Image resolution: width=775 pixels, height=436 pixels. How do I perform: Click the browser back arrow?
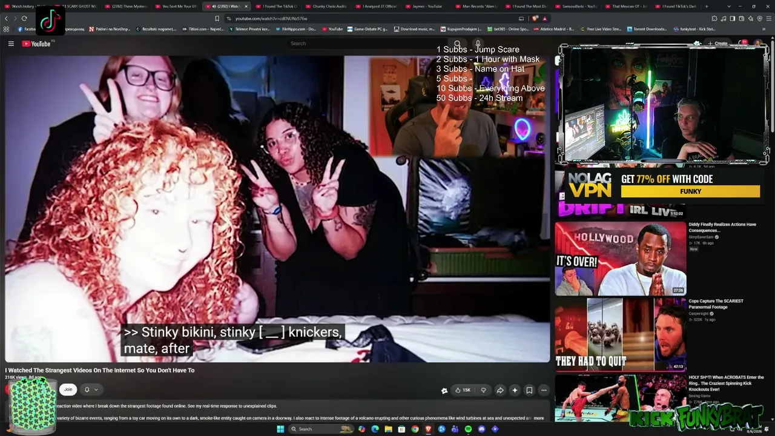pos(7,19)
